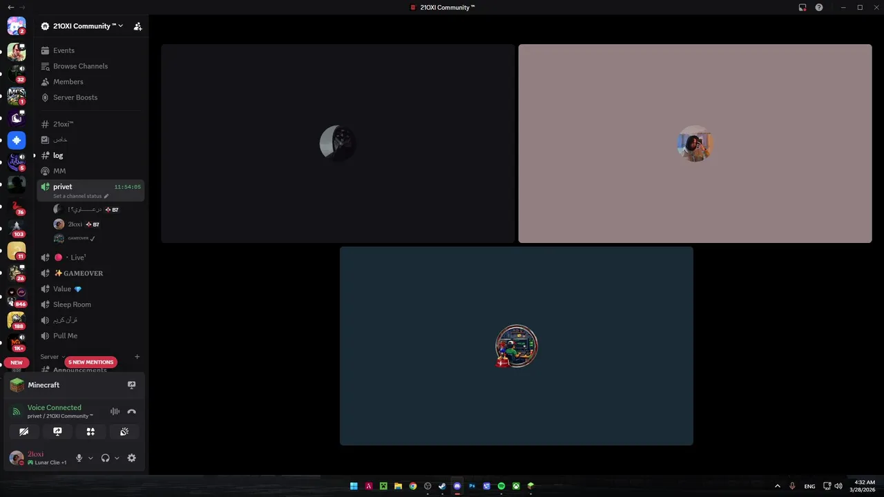Join the GAMEOVER voice channel
The width and height of the screenshot is (884, 497).
pos(90,273)
